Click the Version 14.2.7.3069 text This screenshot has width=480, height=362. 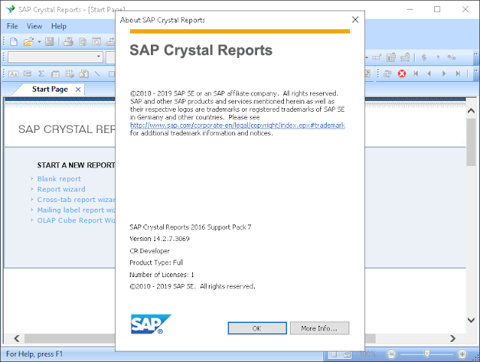[x=159, y=239]
